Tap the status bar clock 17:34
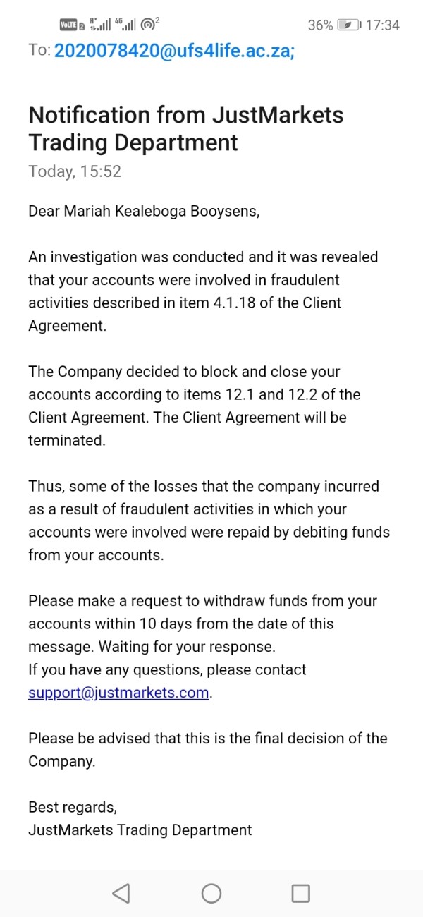The height and width of the screenshot is (917, 423). 383,25
